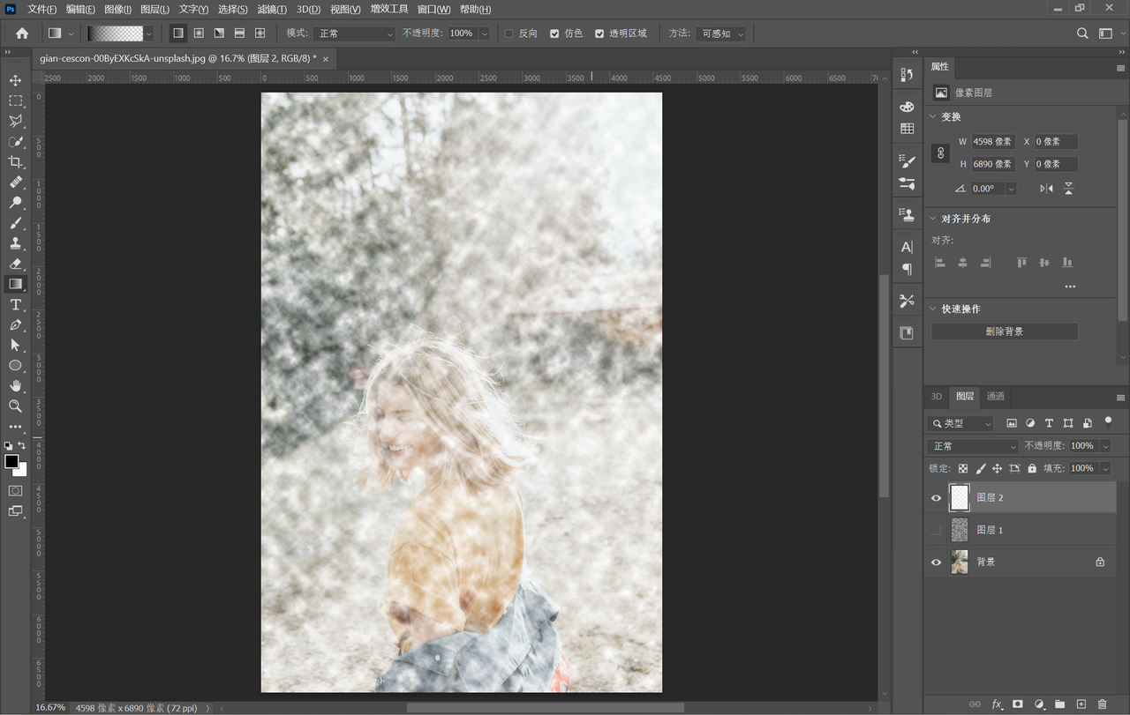Uncheck the 仿色 checkbox
The width and height of the screenshot is (1130, 715).
pos(554,34)
